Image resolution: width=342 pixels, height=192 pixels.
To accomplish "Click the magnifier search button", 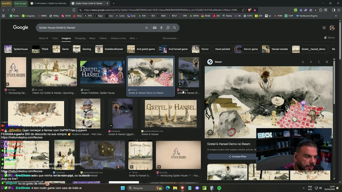I will coord(174,28).
